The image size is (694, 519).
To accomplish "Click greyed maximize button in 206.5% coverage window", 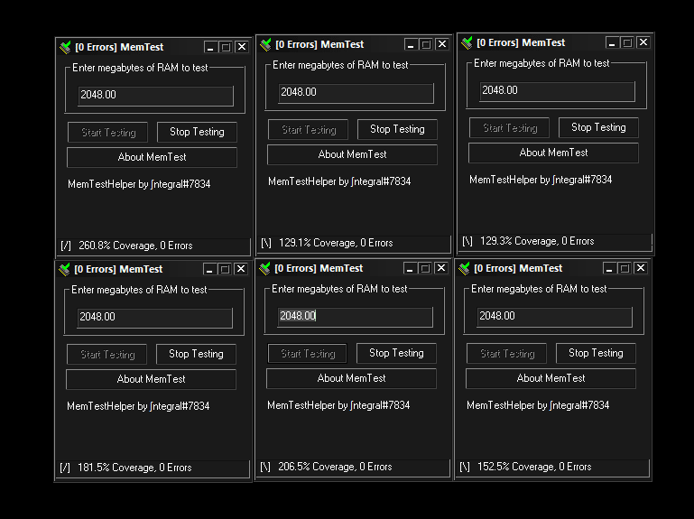I will click(x=425, y=268).
